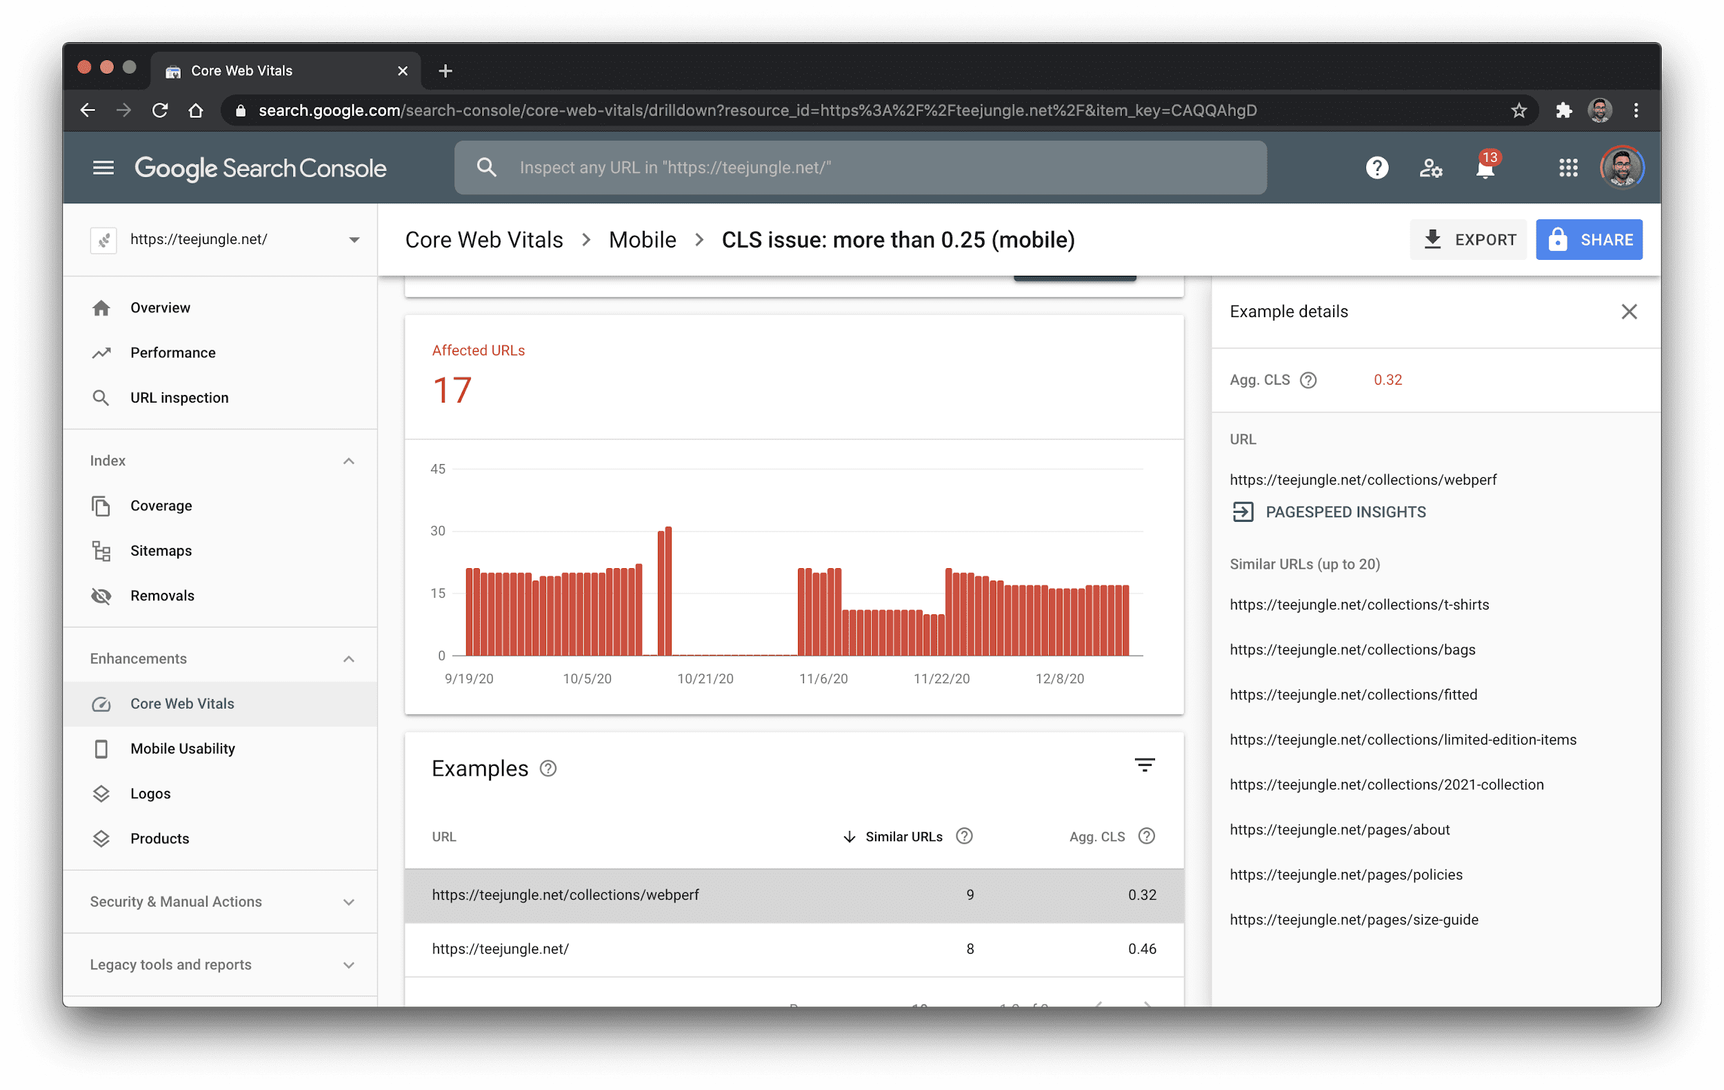Click the Overview navigation item
Image resolution: width=1724 pixels, height=1090 pixels.
159,306
